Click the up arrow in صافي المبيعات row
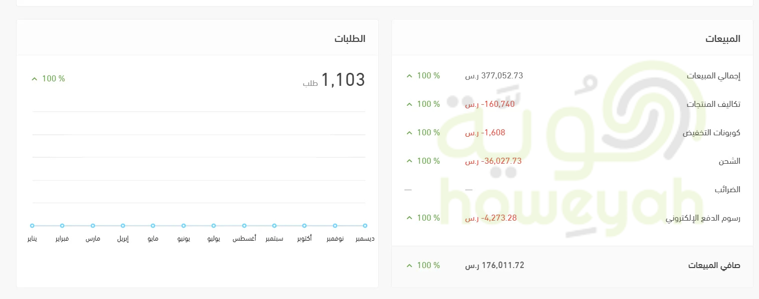Screen dimensions: 759x299 409,266
